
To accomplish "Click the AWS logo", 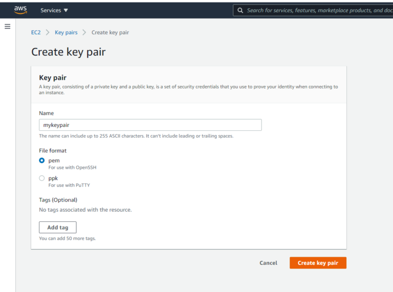I will click(20, 10).
